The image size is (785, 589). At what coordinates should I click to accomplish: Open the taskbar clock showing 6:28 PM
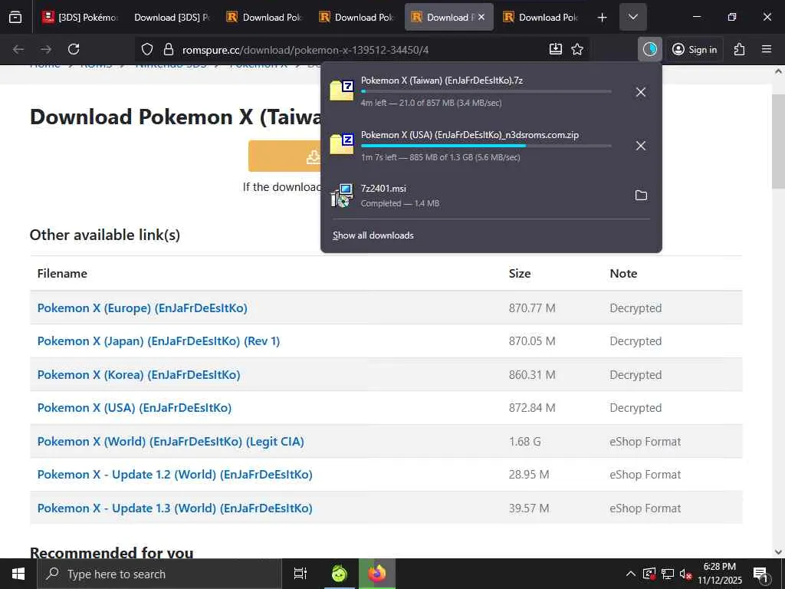(719, 574)
